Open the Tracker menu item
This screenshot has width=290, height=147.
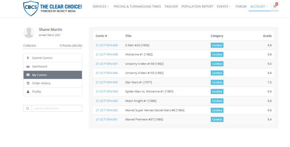[171, 6]
